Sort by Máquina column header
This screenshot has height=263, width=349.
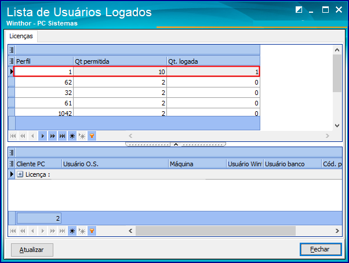point(198,164)
